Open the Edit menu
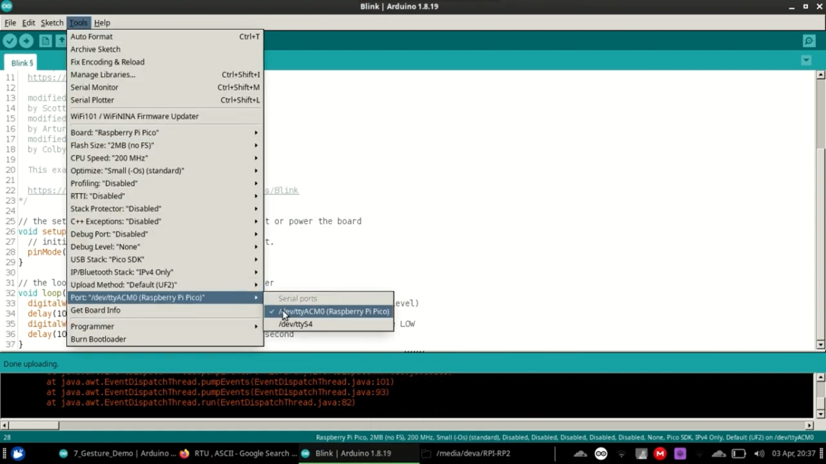The width and height of the screenshot is (826, 464). [x=28, y=22]
